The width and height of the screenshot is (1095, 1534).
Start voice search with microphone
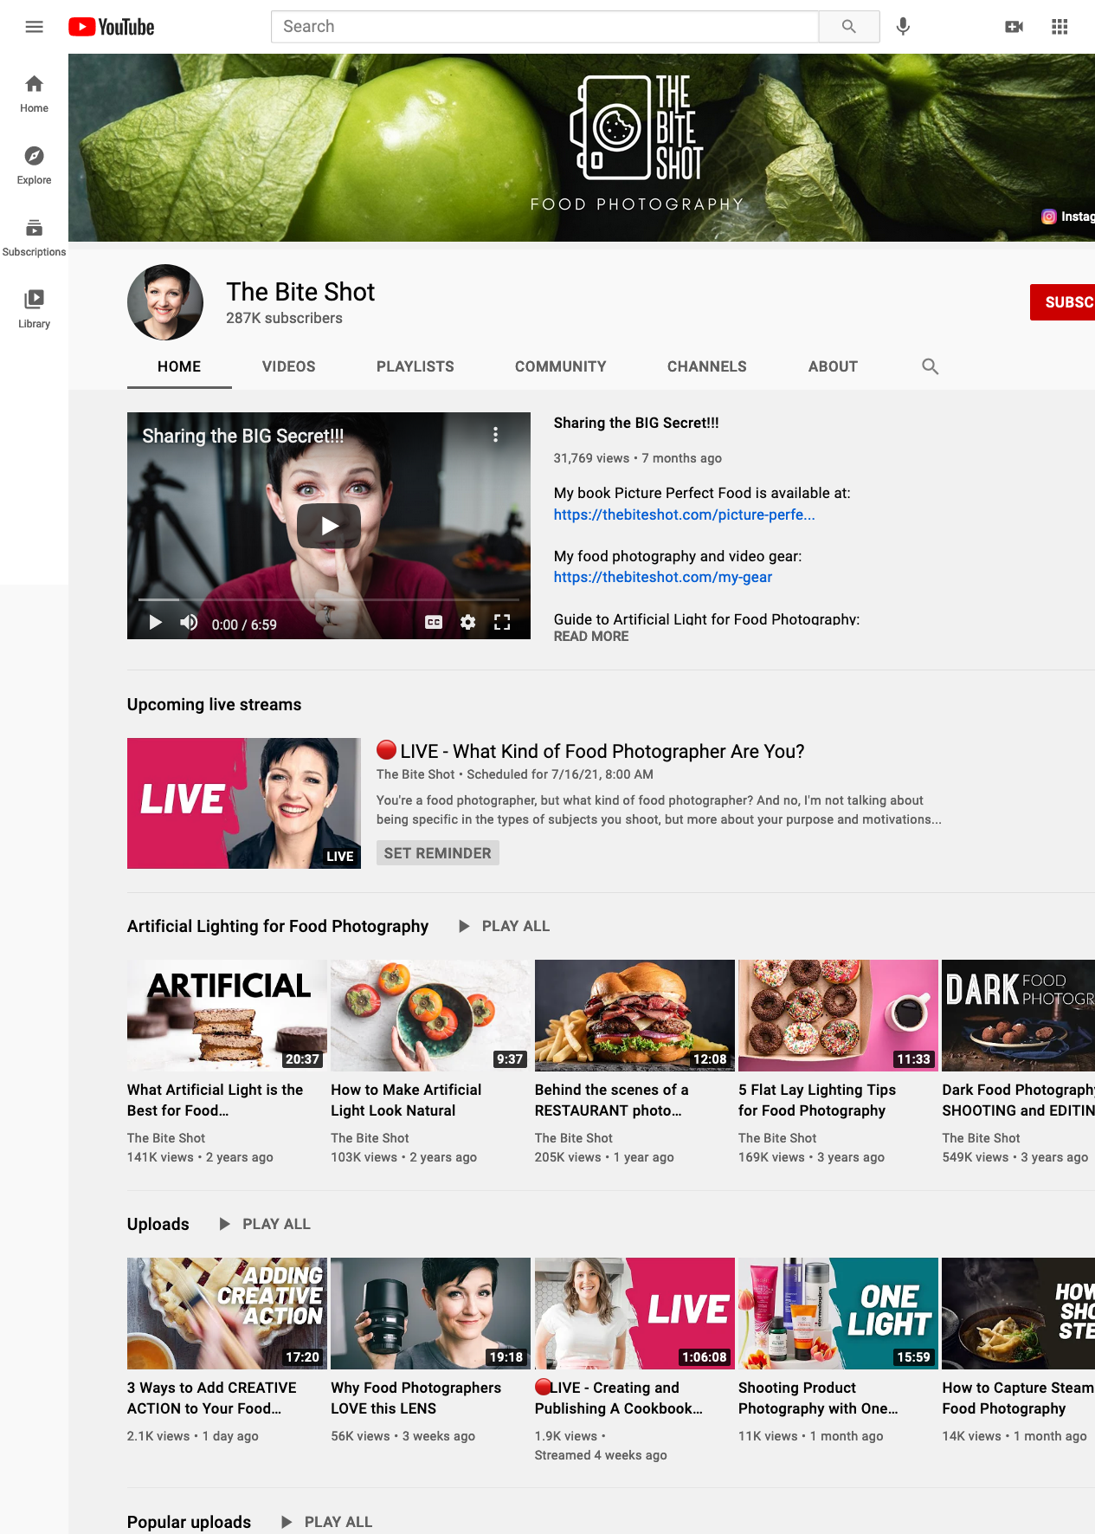coord(903,27)
